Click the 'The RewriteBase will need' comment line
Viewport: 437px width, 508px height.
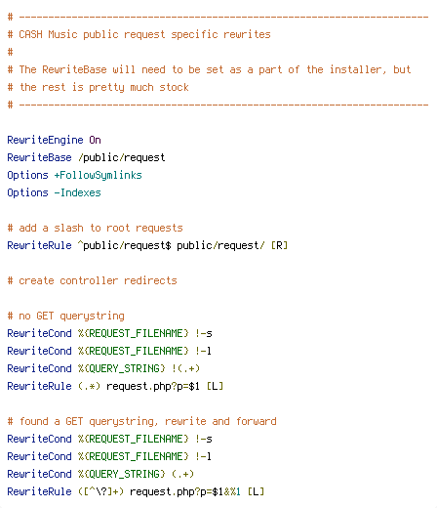tap(209, 69)
